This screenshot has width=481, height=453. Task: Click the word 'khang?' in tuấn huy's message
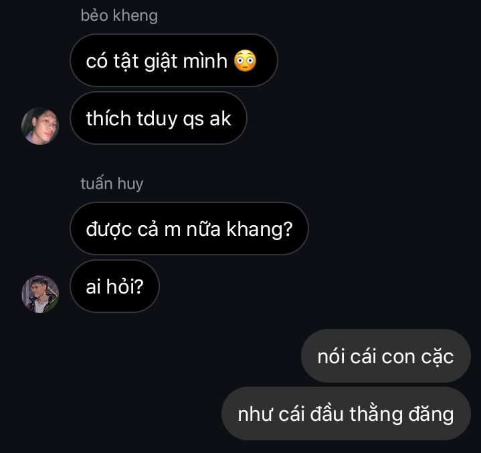point(260,229)
